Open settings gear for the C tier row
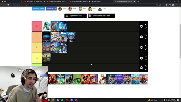Viewport: 181px width, 102px height. [141, 58]
